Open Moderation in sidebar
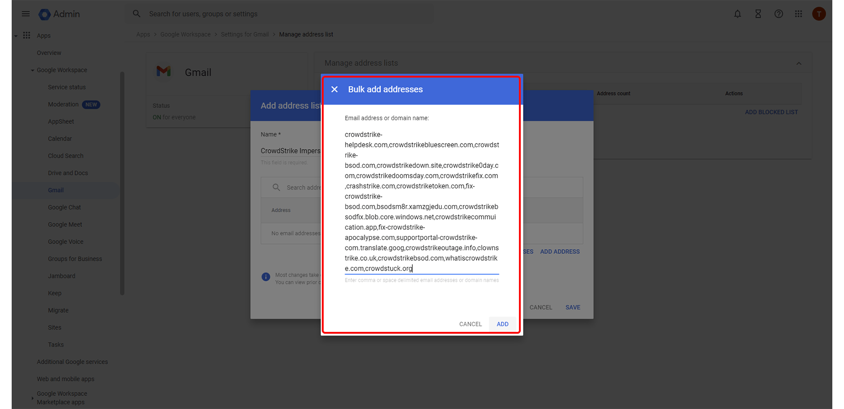Image resolution: width=844 pixels, height=409 pixels. point(63,105)
